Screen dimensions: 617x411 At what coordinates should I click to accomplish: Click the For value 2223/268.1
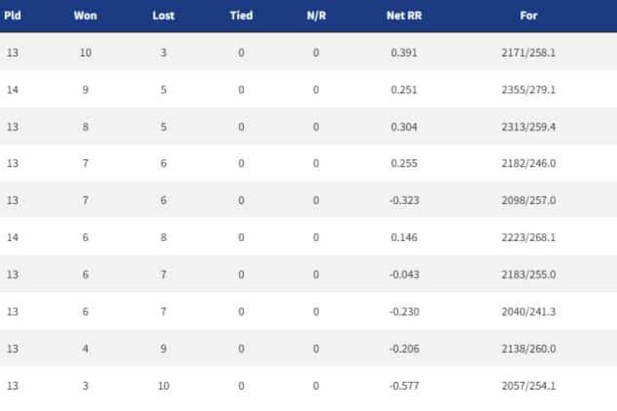pyautogui.click(x=528, y=237)
